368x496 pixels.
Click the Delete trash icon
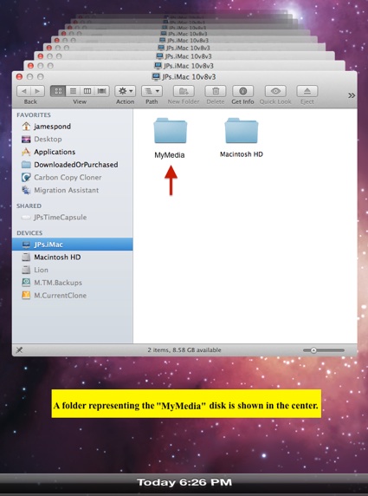[x=216, y=91]
